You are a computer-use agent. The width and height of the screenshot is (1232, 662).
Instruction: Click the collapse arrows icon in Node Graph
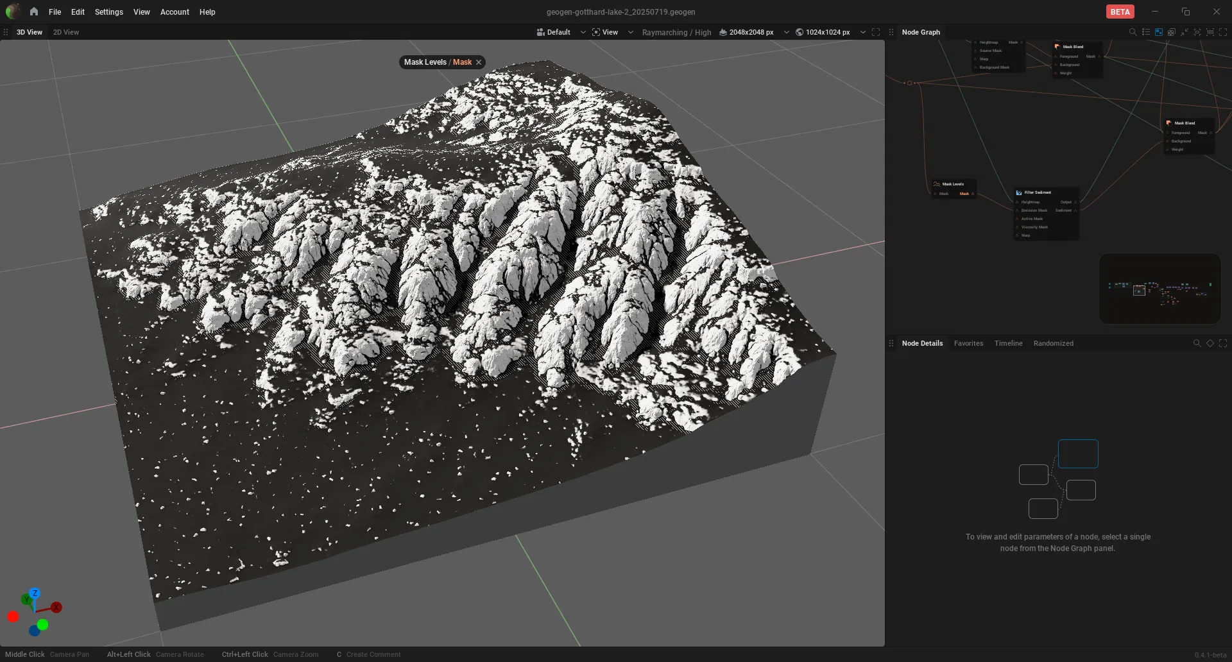(1185, 32)
